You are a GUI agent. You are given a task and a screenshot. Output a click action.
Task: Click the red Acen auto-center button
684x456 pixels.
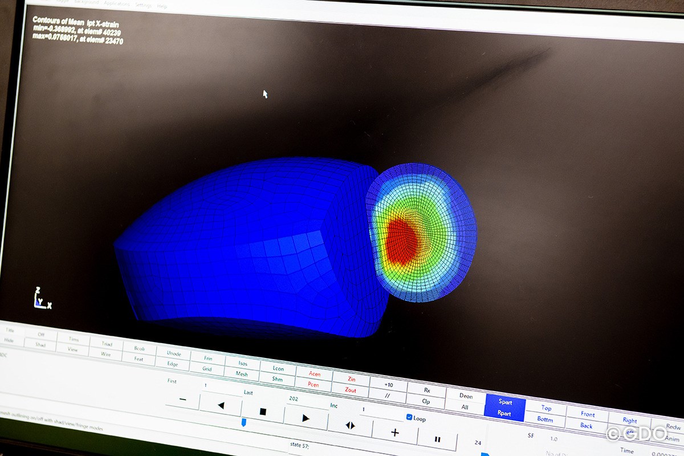(315, 374)
